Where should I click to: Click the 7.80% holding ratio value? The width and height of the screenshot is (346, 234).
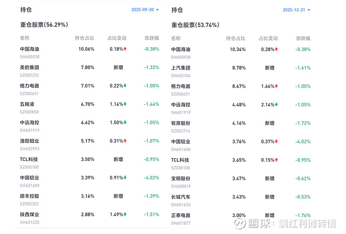pos(88,67)
